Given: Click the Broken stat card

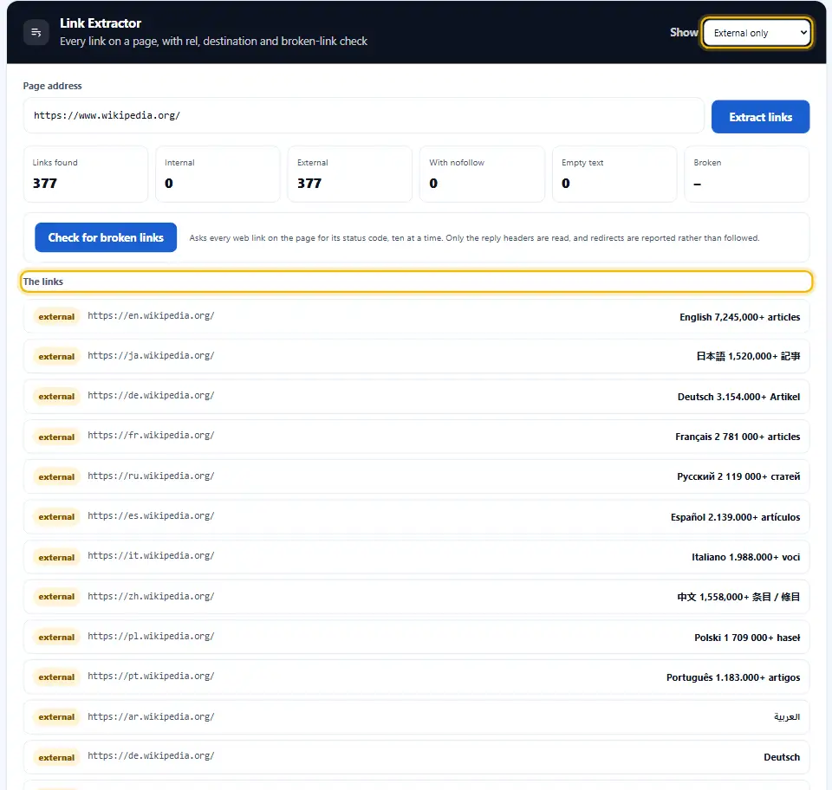Looking at the screenshot, I should [746, 174].
